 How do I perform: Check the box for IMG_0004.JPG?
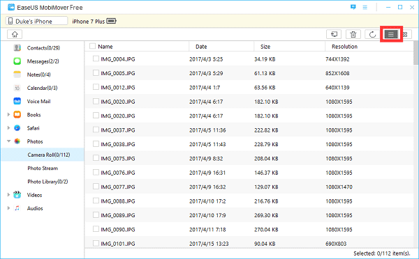(x=96, y=58)
